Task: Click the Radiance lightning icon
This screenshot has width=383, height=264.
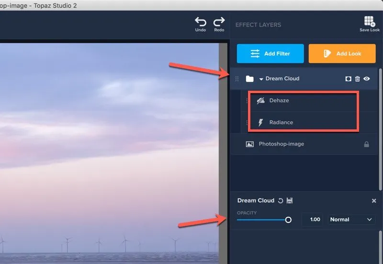Action: click(260, 123)
